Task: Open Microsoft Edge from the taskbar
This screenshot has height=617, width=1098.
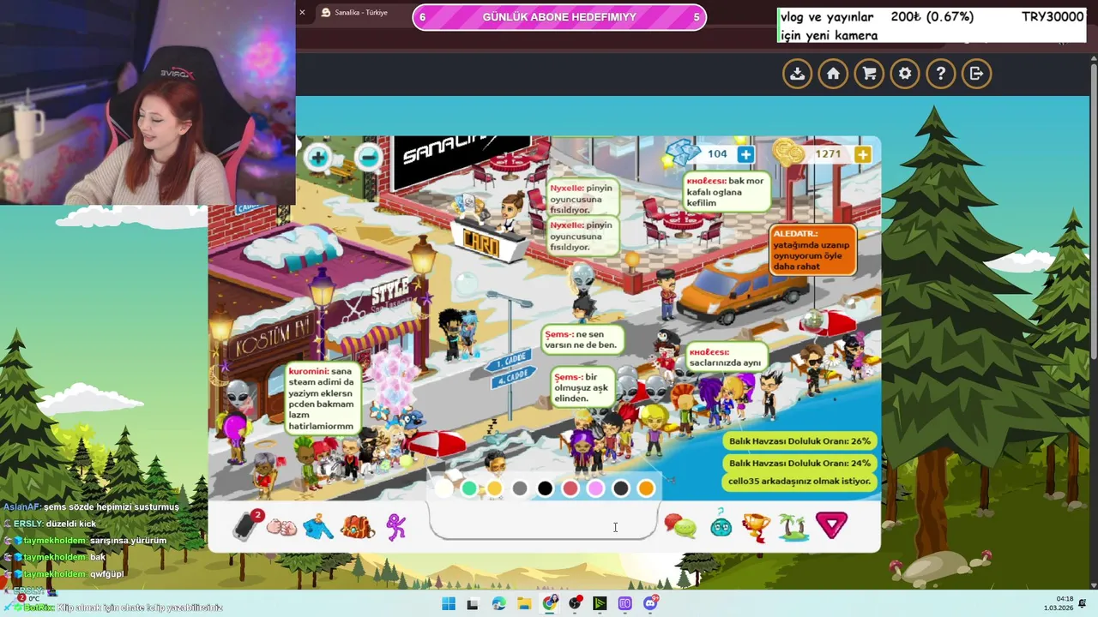Action: [x=498, y=604]
